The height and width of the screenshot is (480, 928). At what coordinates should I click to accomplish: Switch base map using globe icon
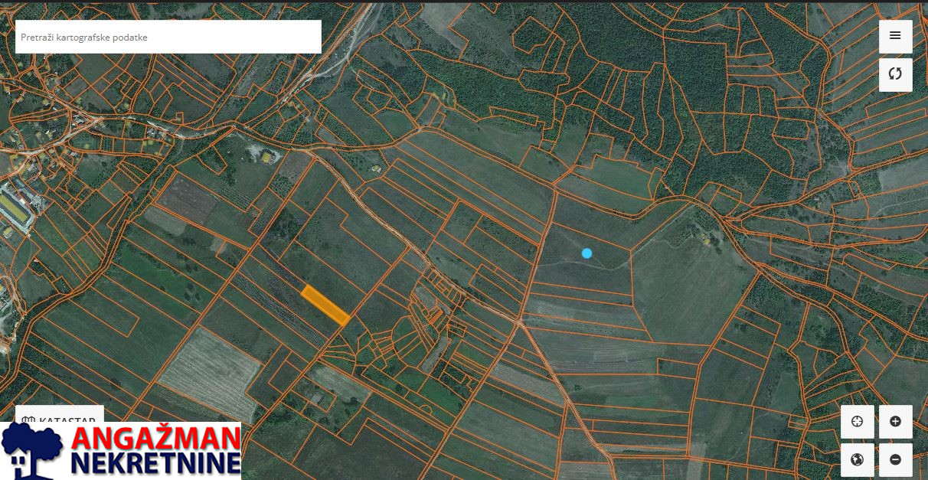tap(857, 460)
